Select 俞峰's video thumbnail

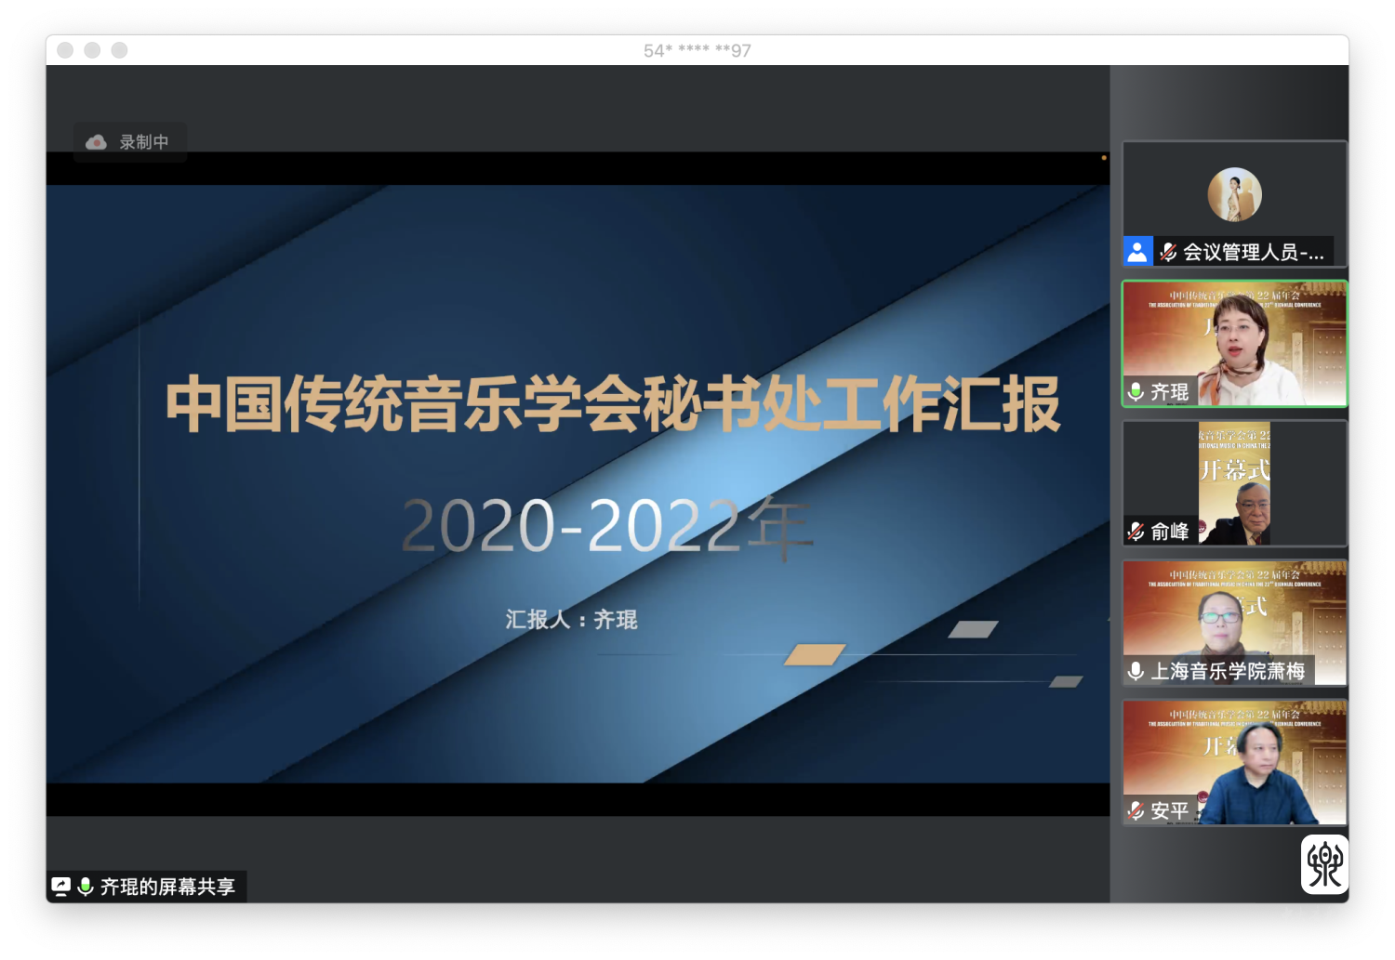tap(1235, 483)
